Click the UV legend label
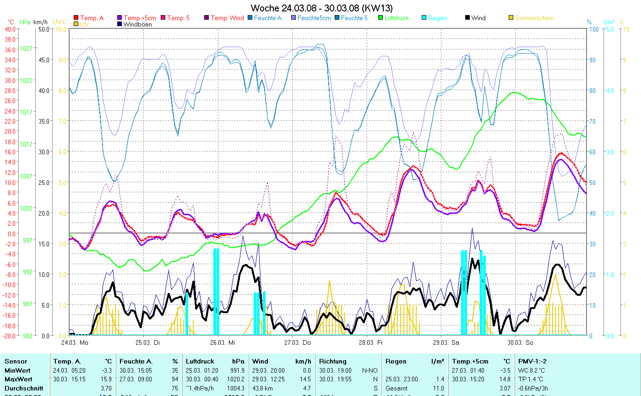This screenshot has width=641, height=396. click(84, 24)
